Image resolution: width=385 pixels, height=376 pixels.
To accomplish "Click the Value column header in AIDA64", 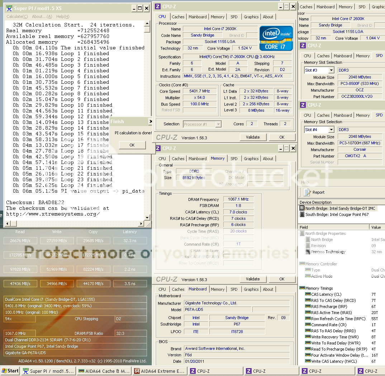I will (376, 227).
